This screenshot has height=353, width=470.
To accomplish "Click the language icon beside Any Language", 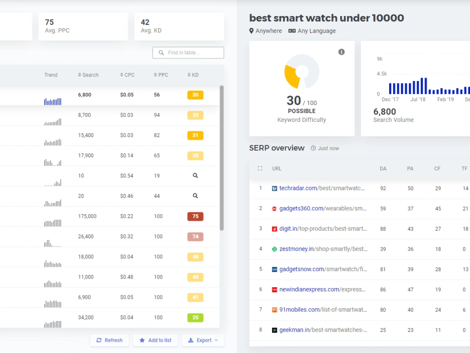I will coord(292,31).
